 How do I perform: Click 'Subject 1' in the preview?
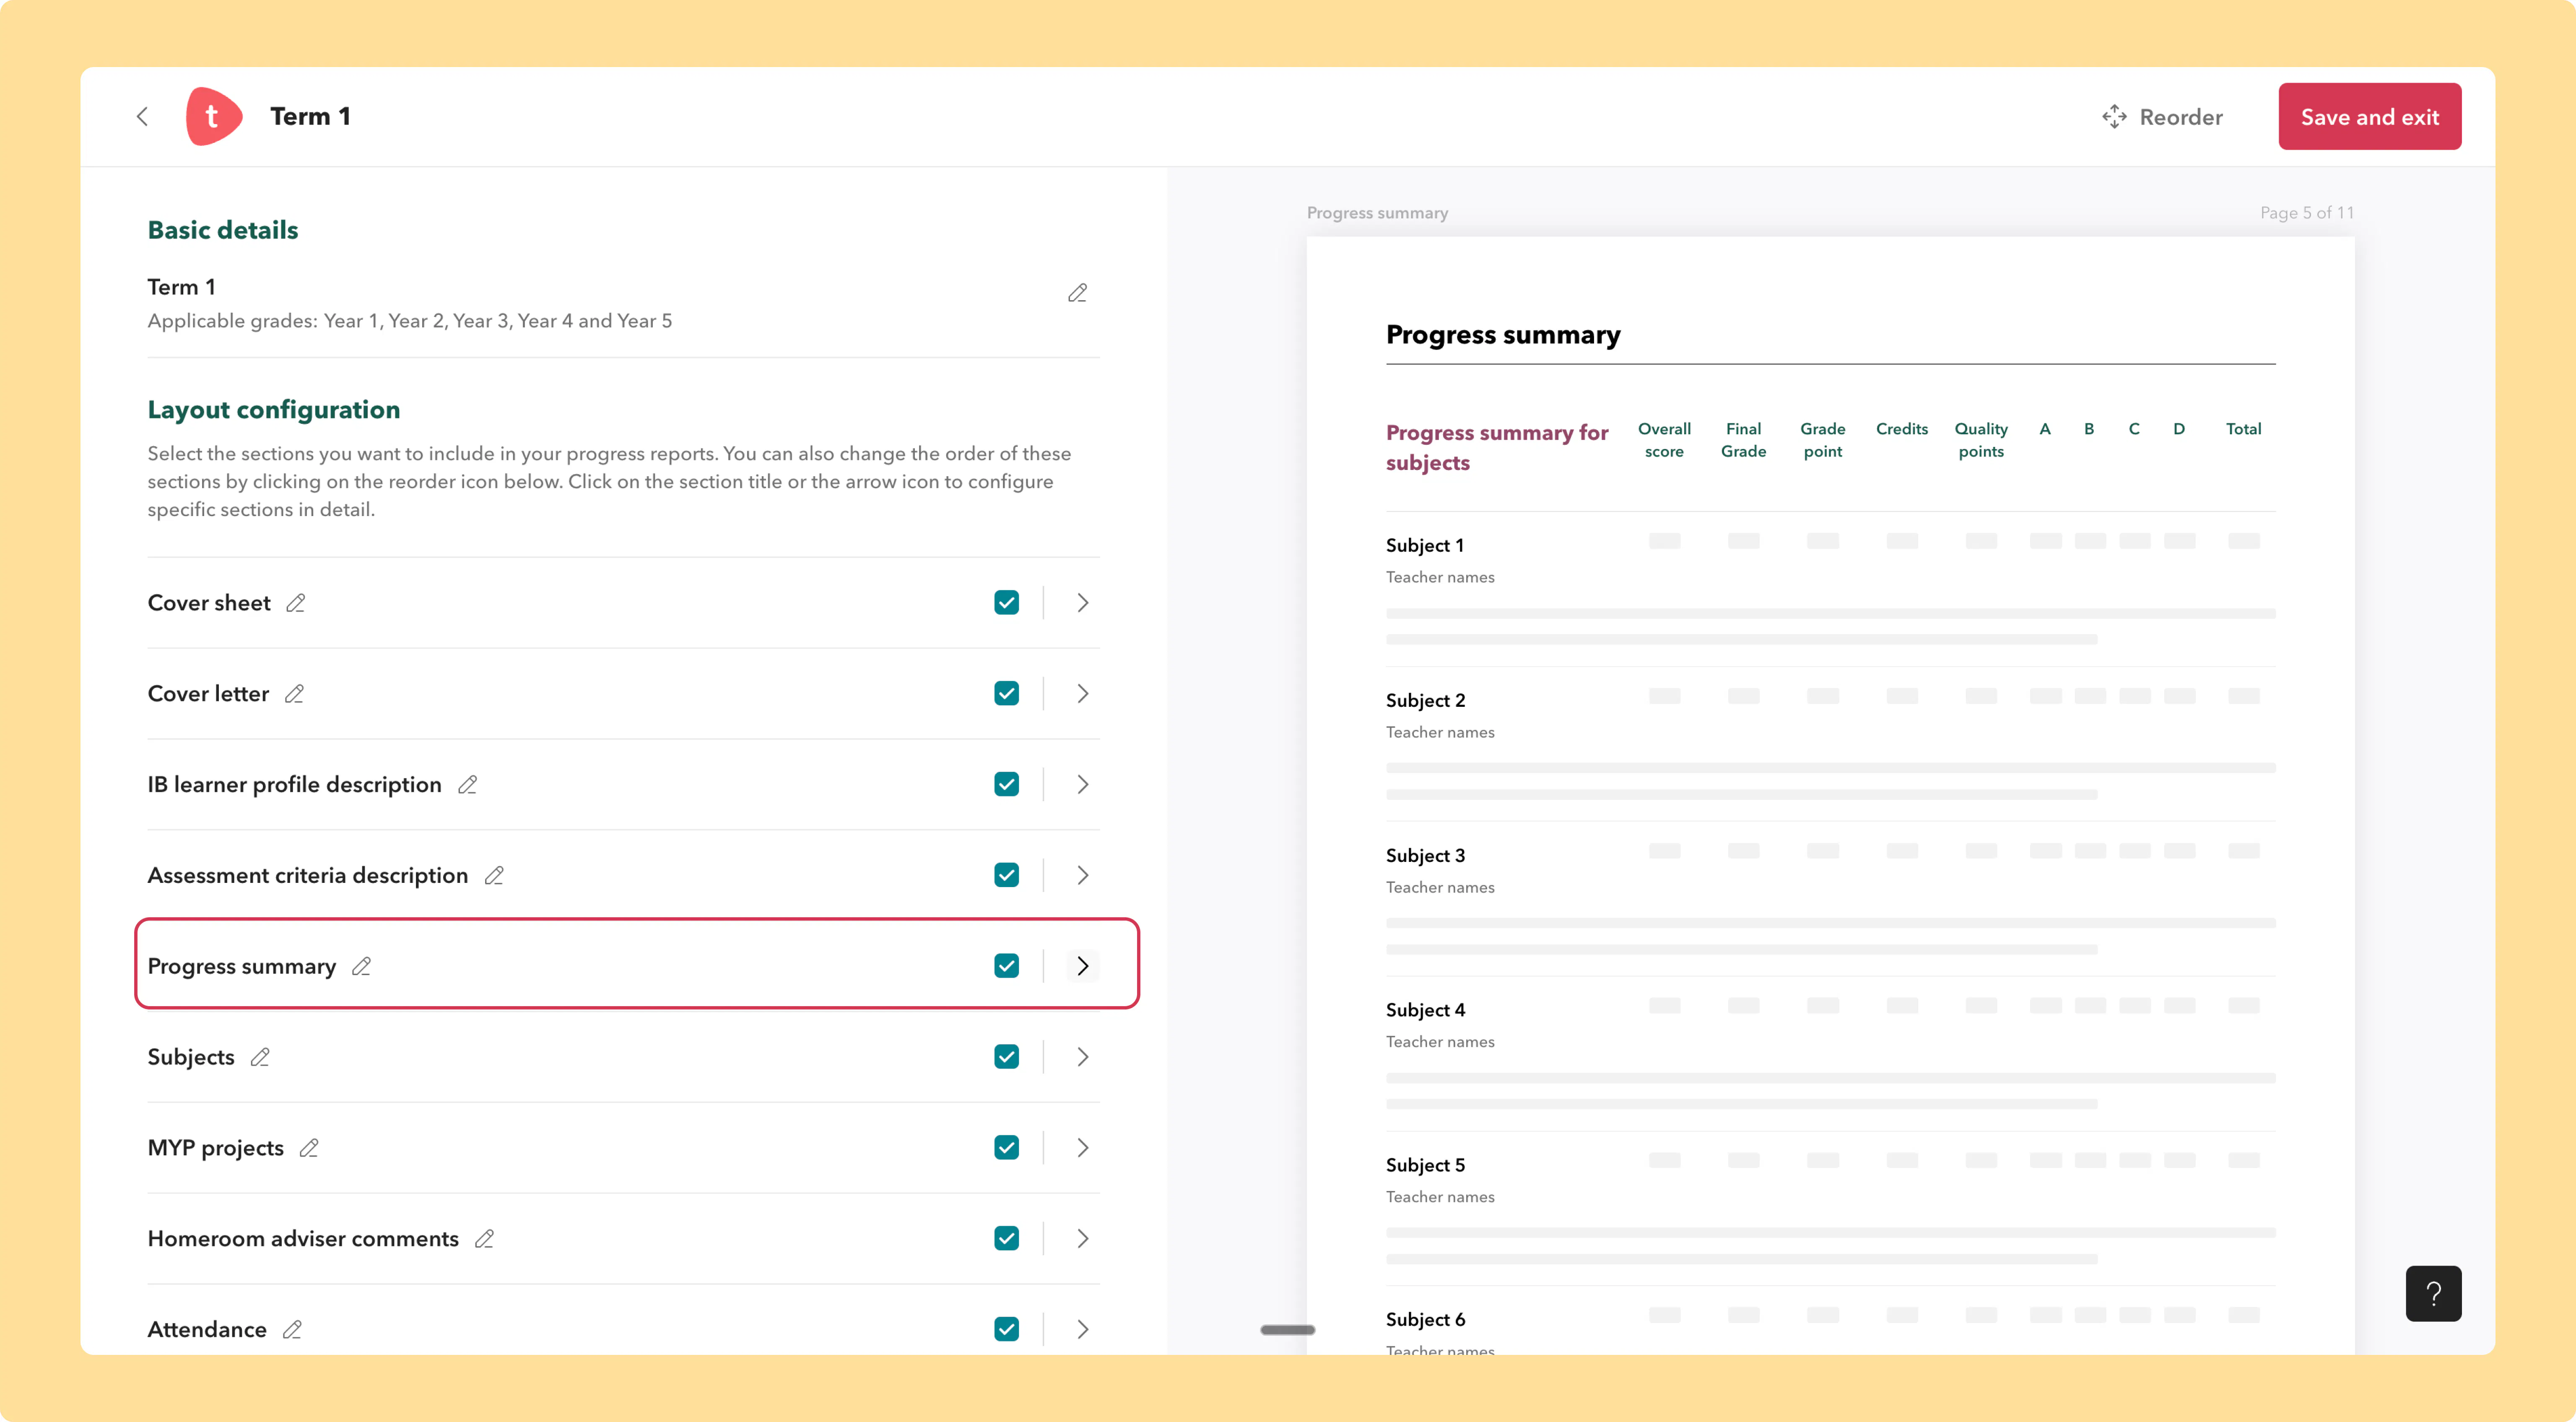tap(1425, 545)
